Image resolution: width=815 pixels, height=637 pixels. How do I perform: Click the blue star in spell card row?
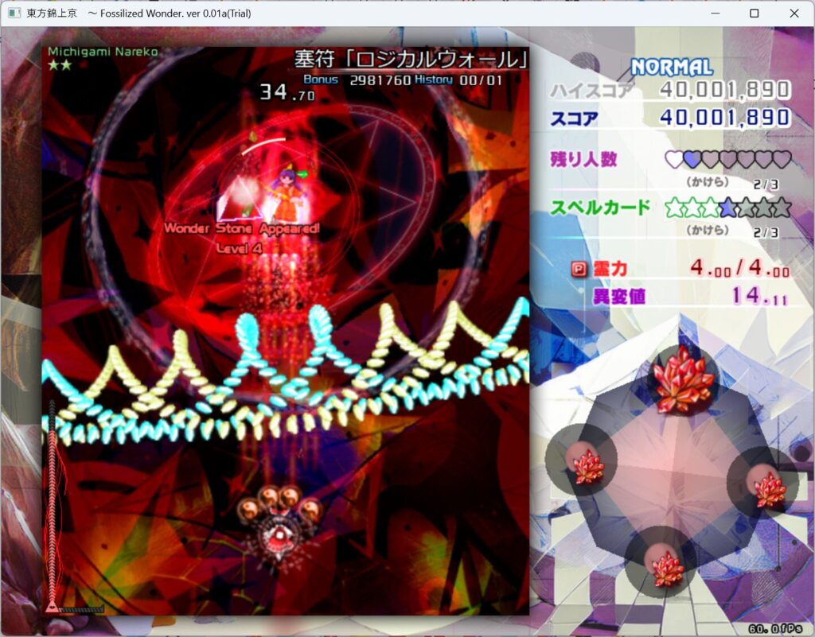(727, 208)
